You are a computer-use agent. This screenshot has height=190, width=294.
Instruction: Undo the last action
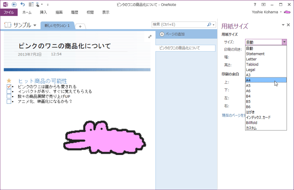pos(22,4)
